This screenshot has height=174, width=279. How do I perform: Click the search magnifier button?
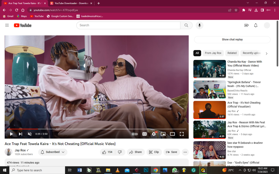(186, 25)
